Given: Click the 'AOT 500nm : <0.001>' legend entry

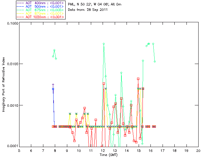Looking at the screenshot, I should tap(41, 6).
